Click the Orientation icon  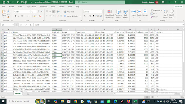pos(58,11)
